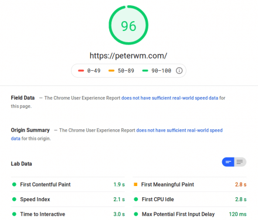Click the 96 performance score gauge
Screen dimensions: 258x220
[128, 25]
